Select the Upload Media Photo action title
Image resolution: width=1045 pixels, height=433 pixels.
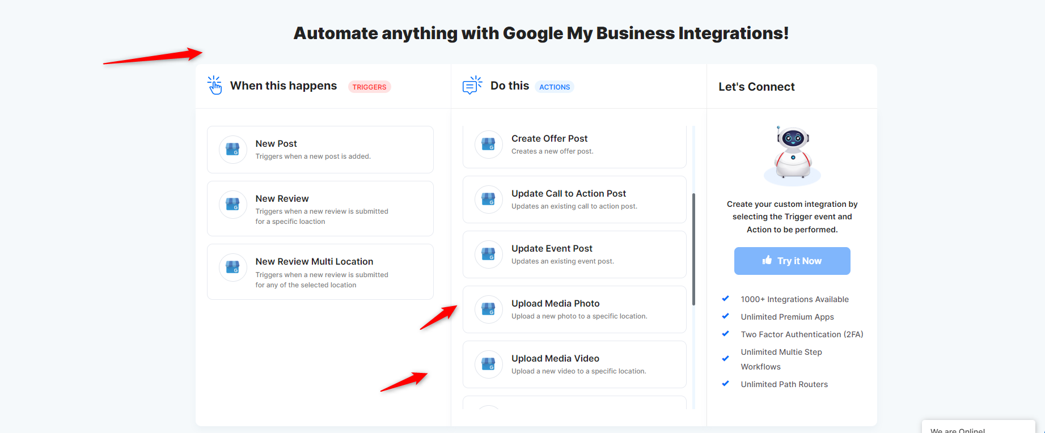click(555, 304)
